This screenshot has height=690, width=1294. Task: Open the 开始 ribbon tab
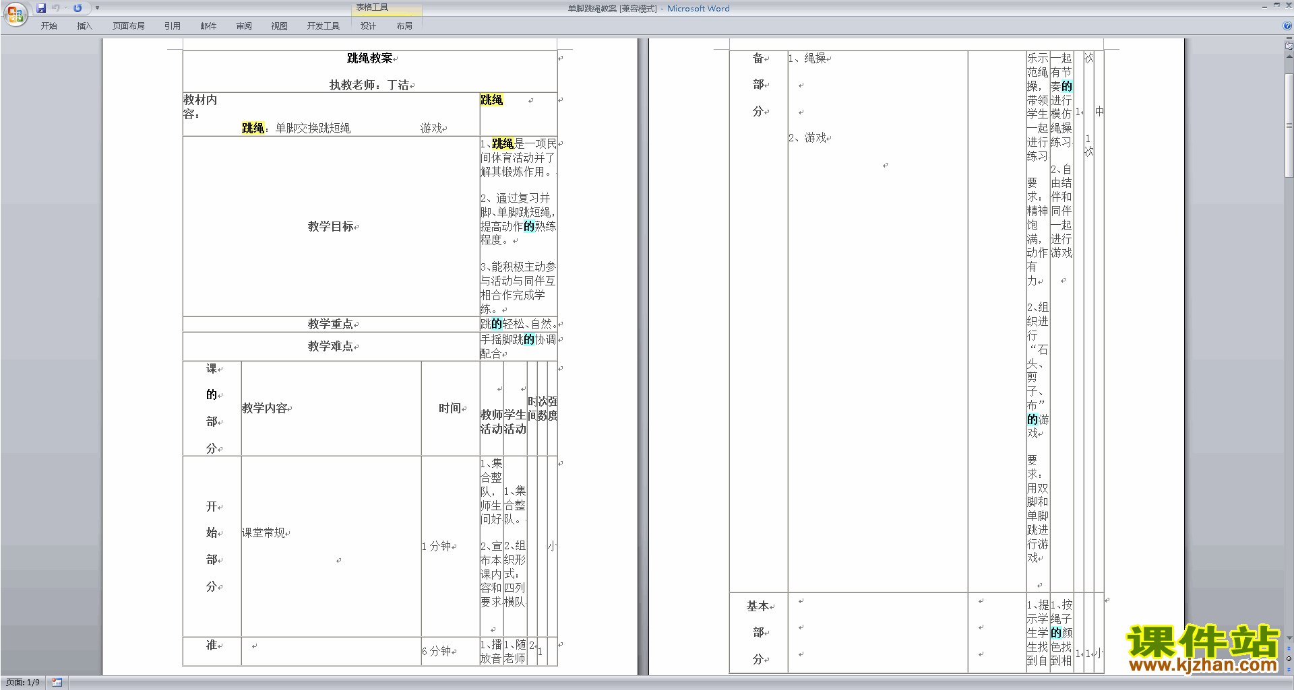pos(49,26)
